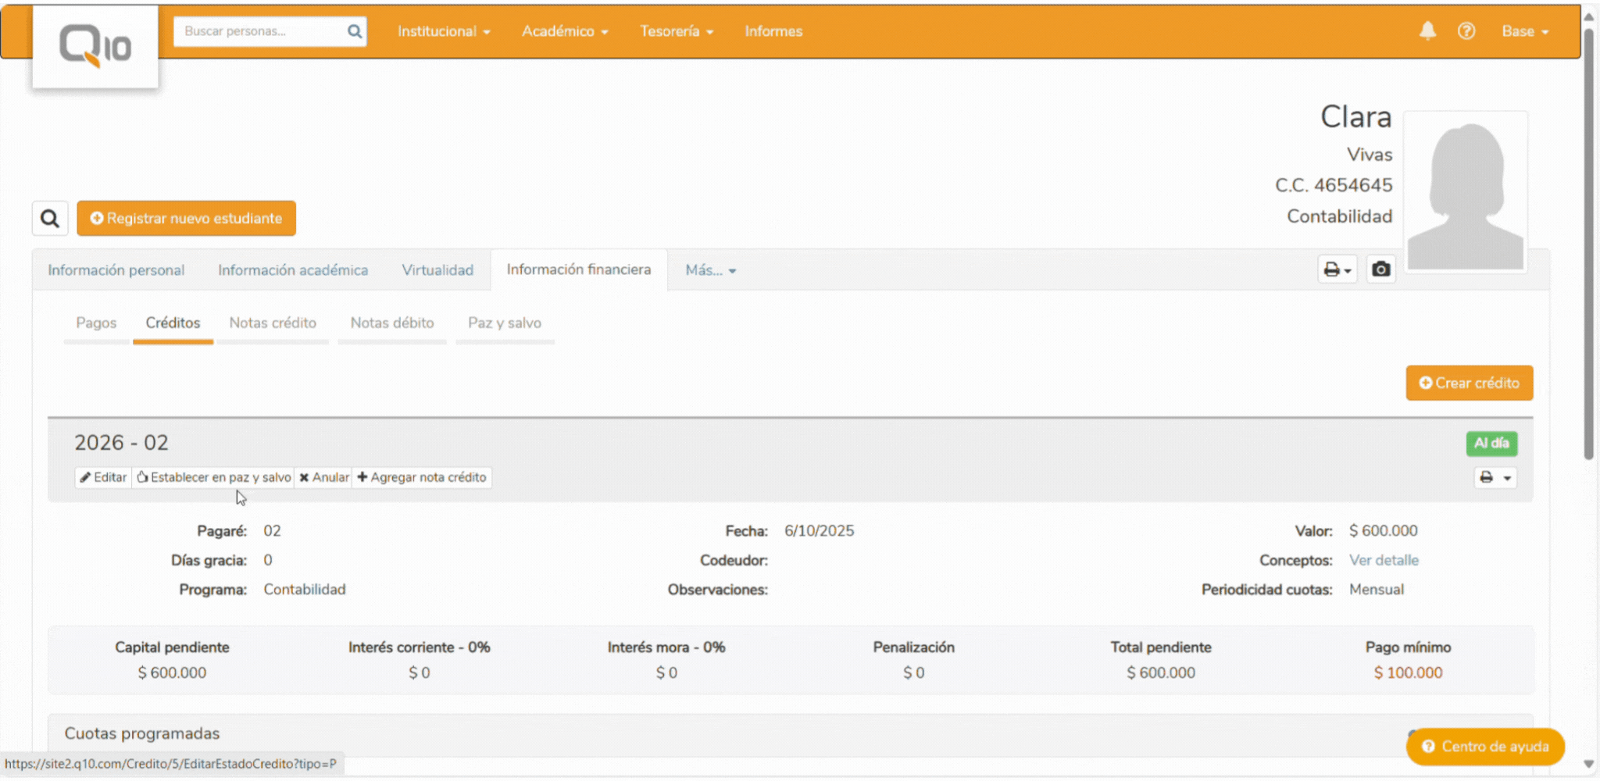Open the credit print dropdown below Al día

click(1495, 477)
